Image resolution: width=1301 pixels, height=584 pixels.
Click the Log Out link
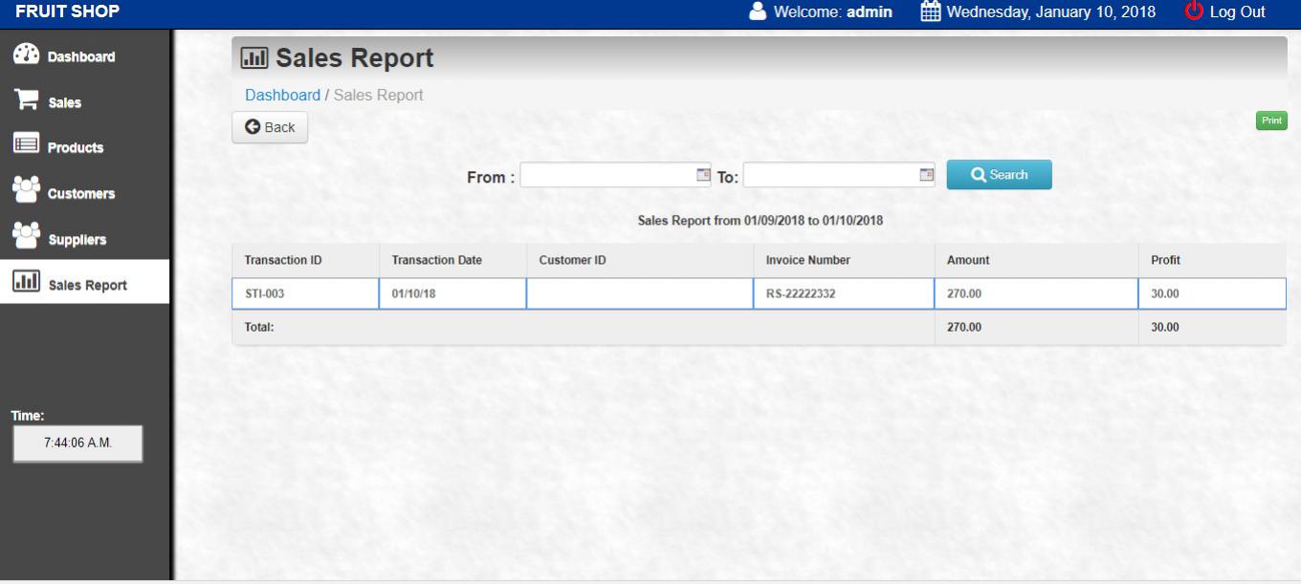pyautogui.click(x=1237, y=11)
